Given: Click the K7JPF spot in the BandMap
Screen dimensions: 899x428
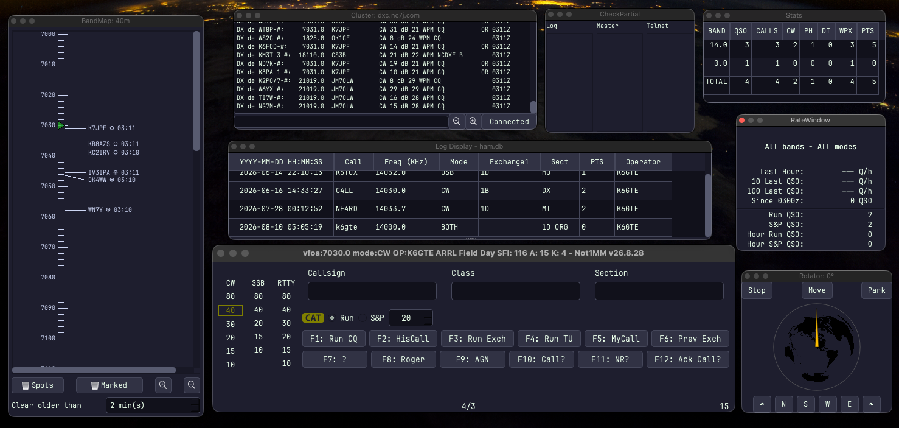Looking at the screenshot, I should [112, 128].
